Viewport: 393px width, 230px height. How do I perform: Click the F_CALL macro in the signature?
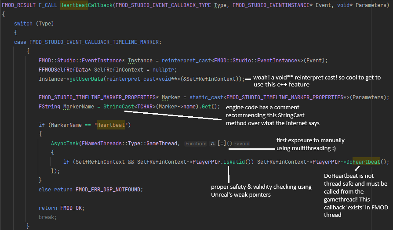coord(48,5)
